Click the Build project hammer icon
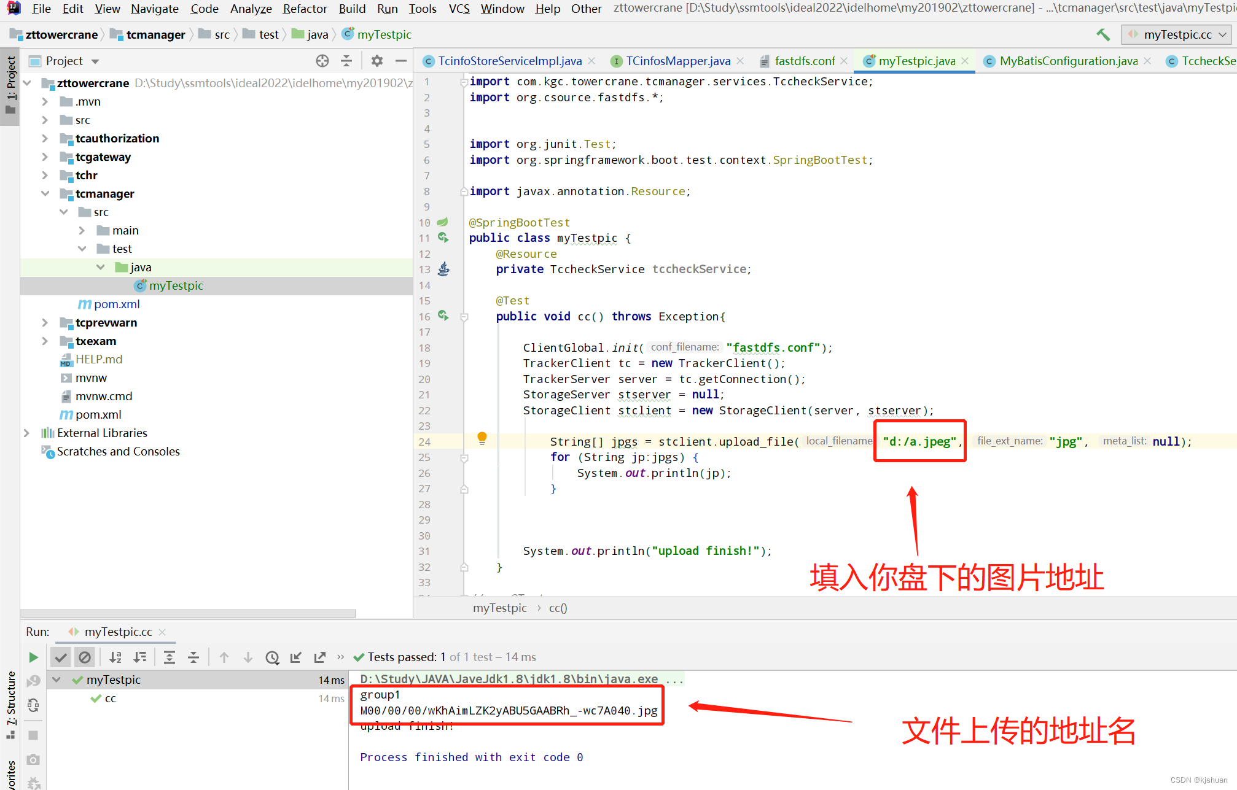1237x790 pixels. 1103,35
